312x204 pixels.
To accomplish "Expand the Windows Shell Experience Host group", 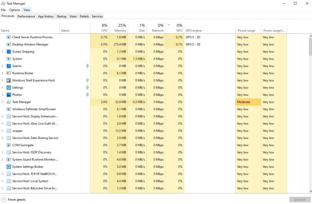I will click(x=2, y=80).
